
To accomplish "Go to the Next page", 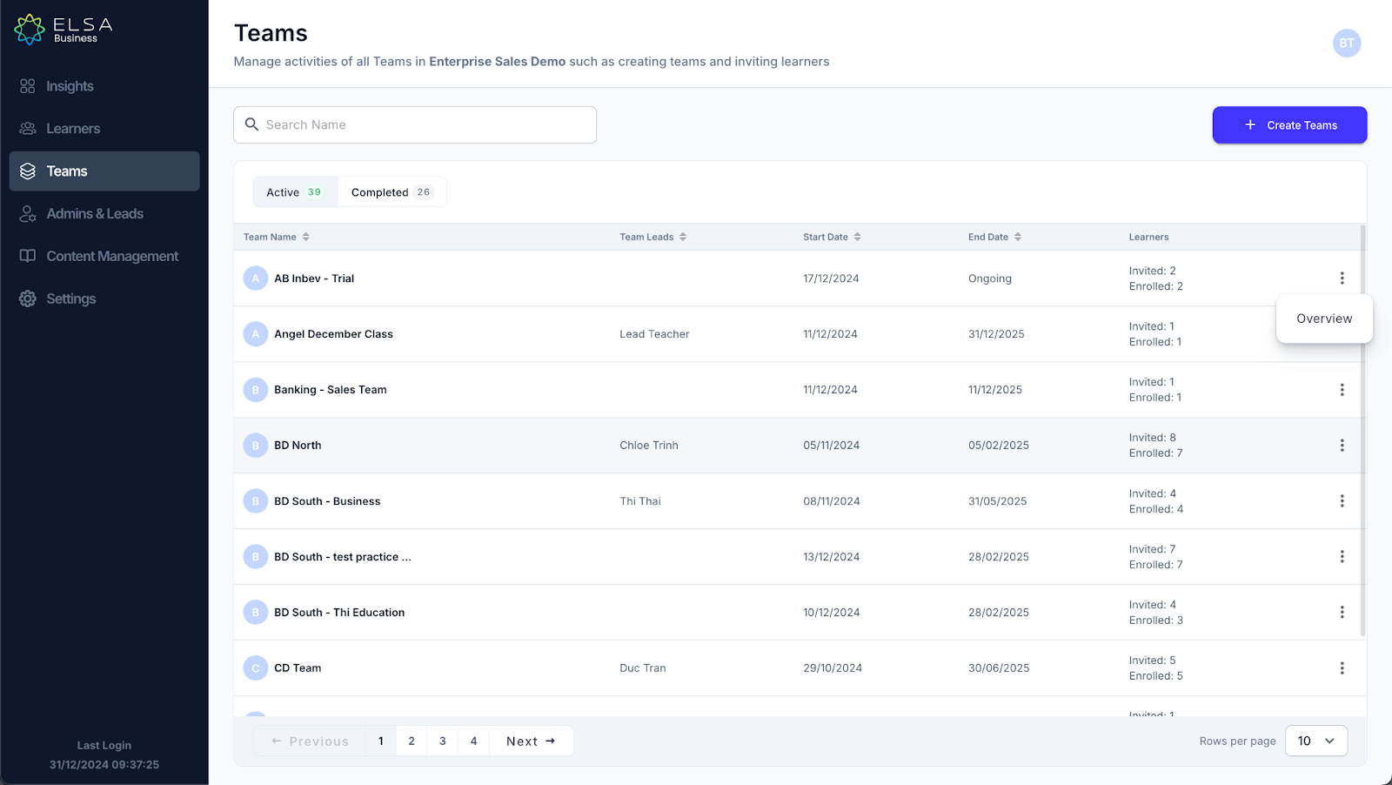I will pos(531,741).
